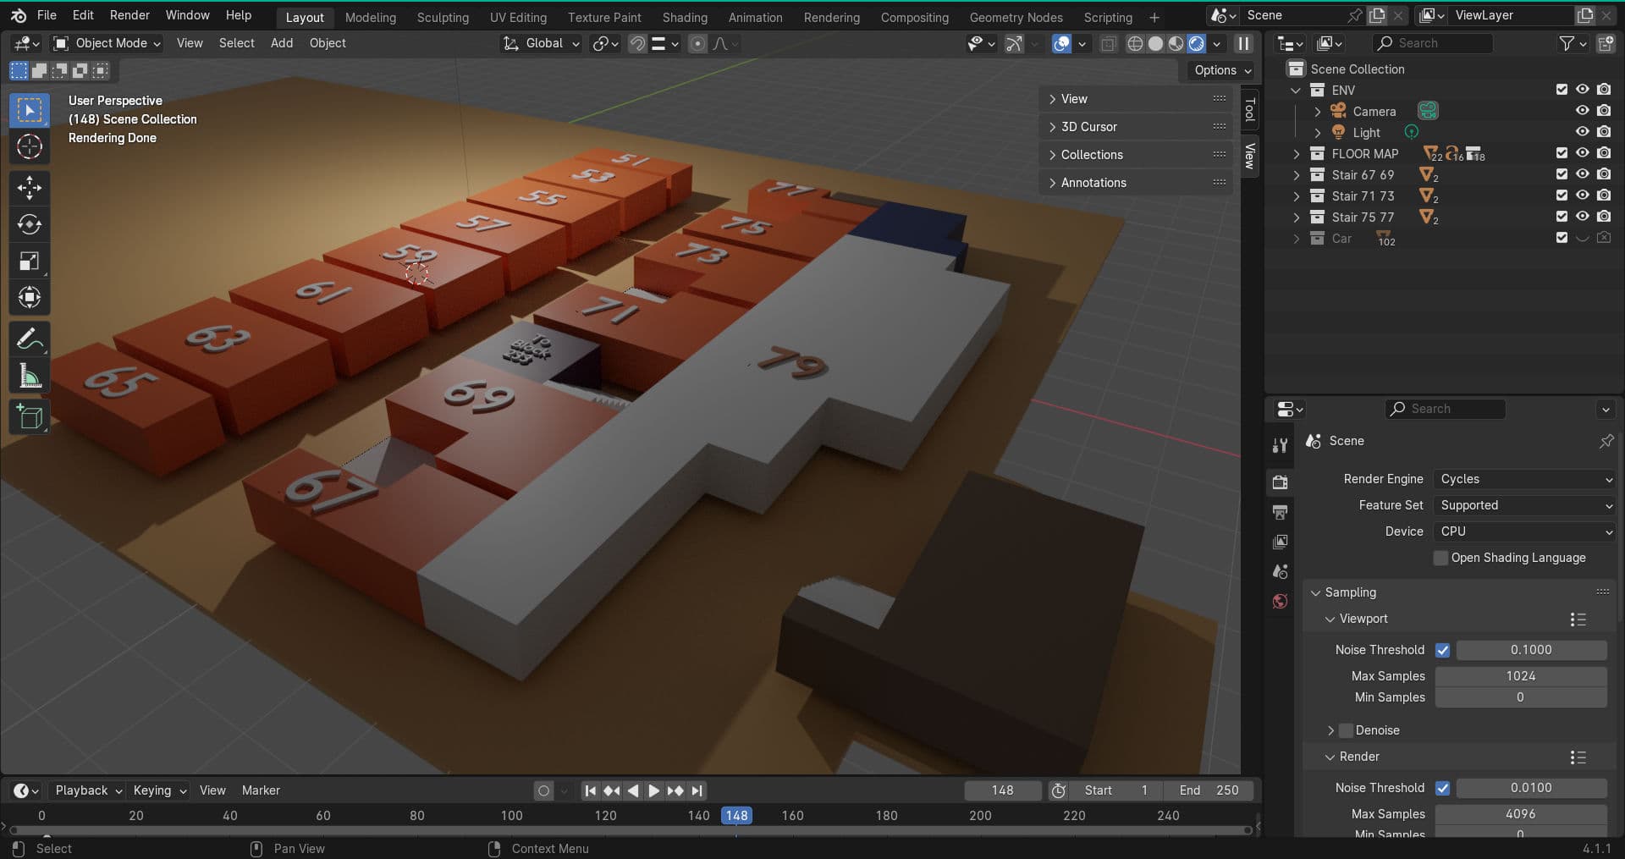Jump to the first frame

[x=591, y=790]
